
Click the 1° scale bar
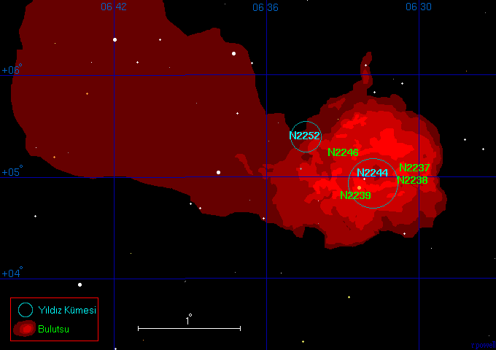click(189, 328)
